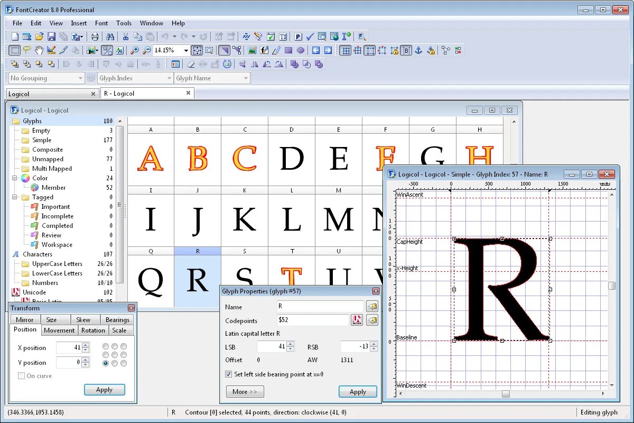Flip horizontally with the mirror icon
This screenshot has height=423, width=634.
pos(255,64)
